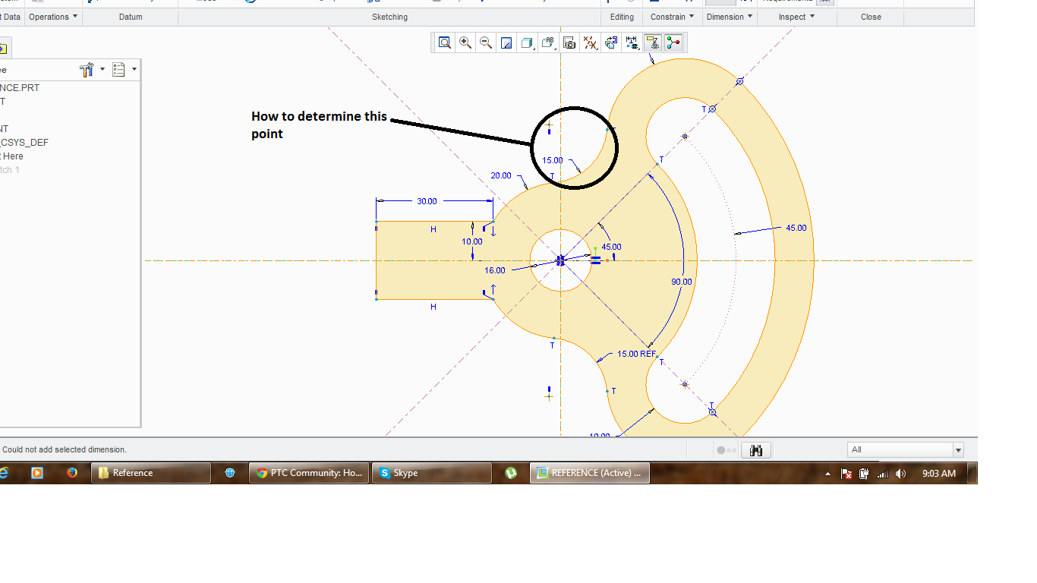Screen dimensions: 1037x583
Task: Open the media player taskbar icon
Action: tap(37, 473)
